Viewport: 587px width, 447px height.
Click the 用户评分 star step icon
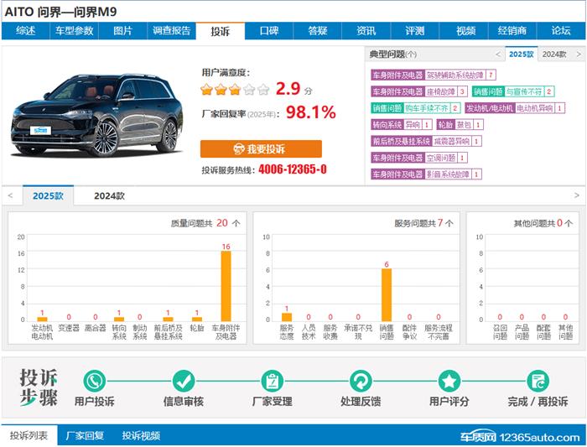(449, 381)
